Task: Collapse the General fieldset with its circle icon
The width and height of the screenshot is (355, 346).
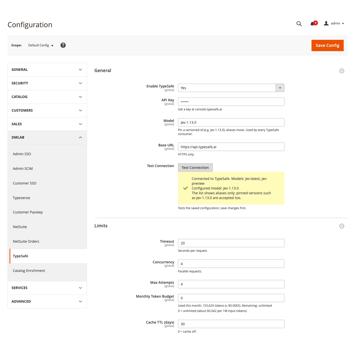Action: 342,71
